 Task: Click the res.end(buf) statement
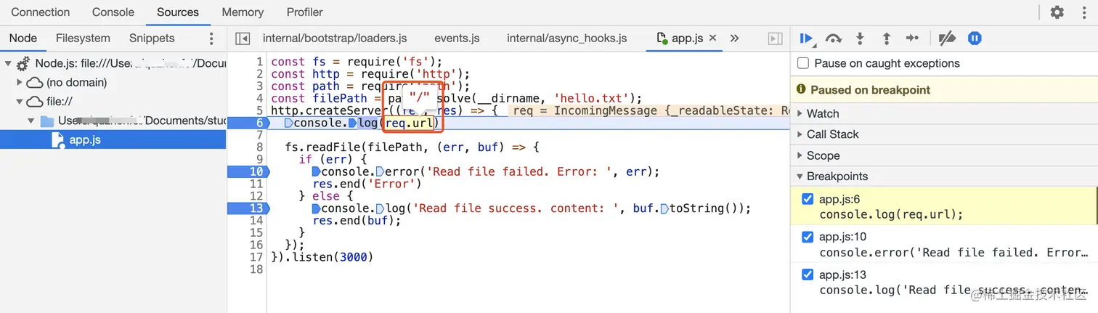pyautogui.click(x=356, y=221)
